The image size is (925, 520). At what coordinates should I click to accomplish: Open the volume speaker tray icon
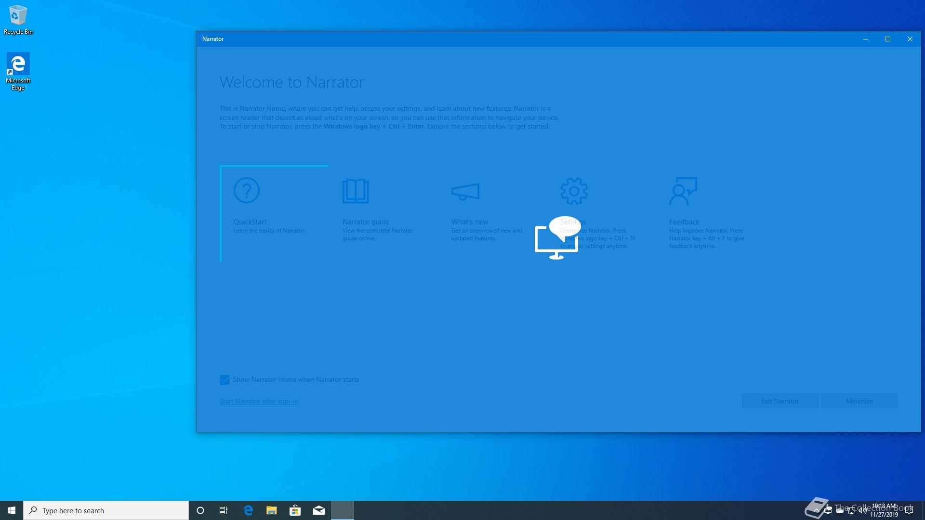click(863, 510)
